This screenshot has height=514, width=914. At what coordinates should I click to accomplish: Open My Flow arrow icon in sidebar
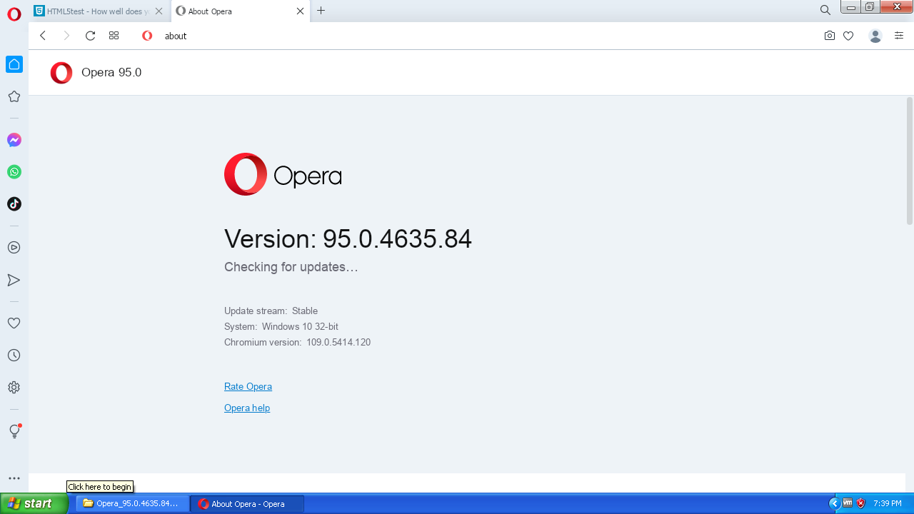[x=14, y=280]
